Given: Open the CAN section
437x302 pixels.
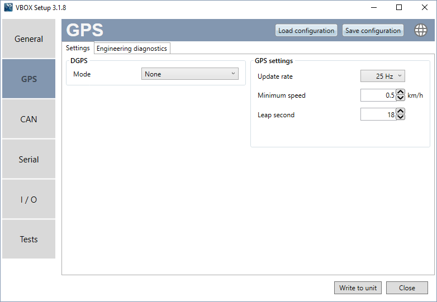Looking at the screenshot, I should tap(28, 119).
